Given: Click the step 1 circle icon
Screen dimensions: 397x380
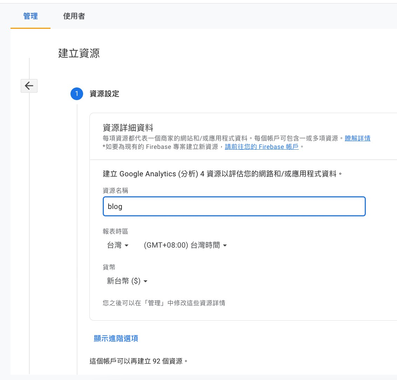Looking at the screenshot, I should tap(76, 94).
